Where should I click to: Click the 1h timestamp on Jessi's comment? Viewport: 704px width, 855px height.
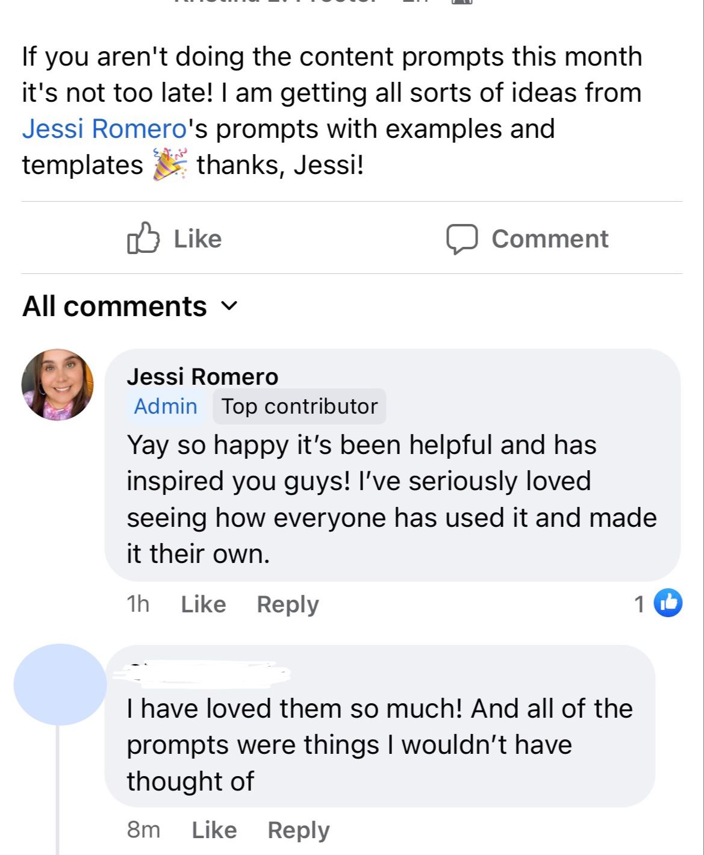(x=138, y=604)
